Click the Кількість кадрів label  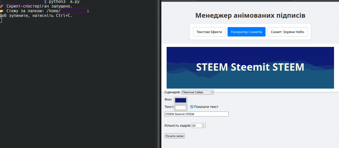pos(178,126)
